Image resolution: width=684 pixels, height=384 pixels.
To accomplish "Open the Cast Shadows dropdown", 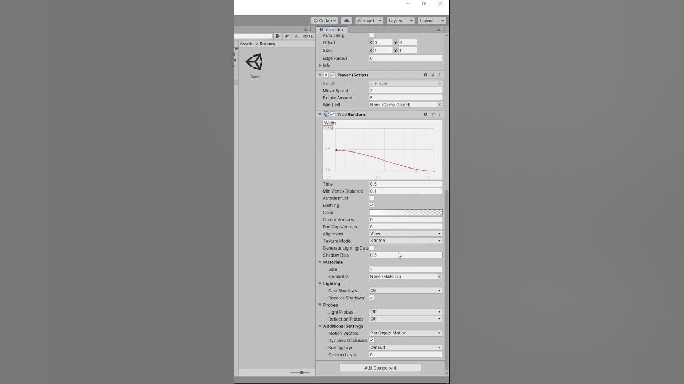I will point(406,291).
